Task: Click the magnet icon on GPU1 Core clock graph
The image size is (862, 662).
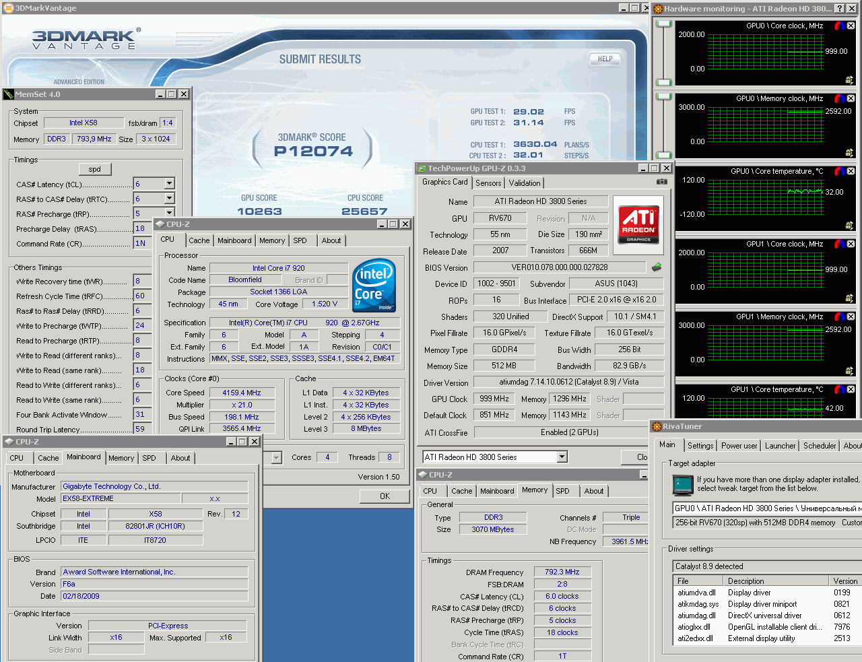Action: point(839,244)
